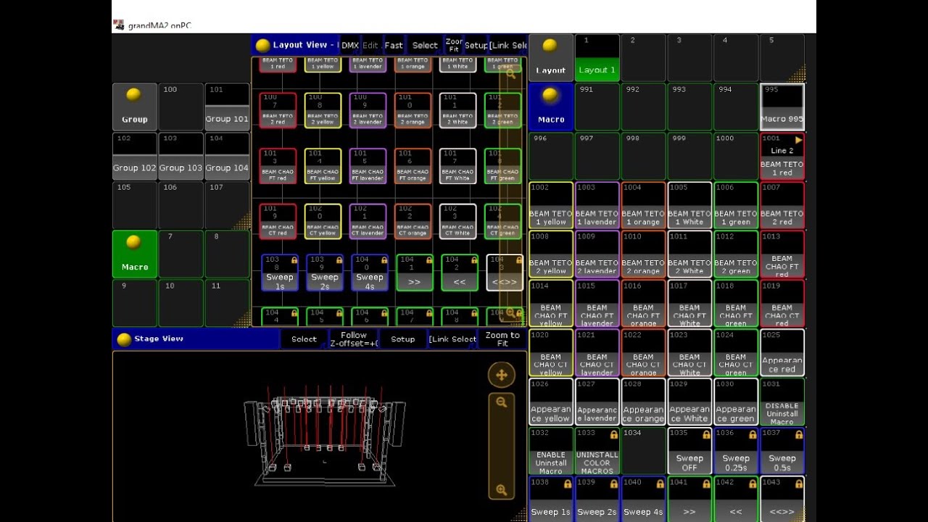Toggle Follow Z-offset in Stage View bar

pyautogui.click(x=354, y=339)
